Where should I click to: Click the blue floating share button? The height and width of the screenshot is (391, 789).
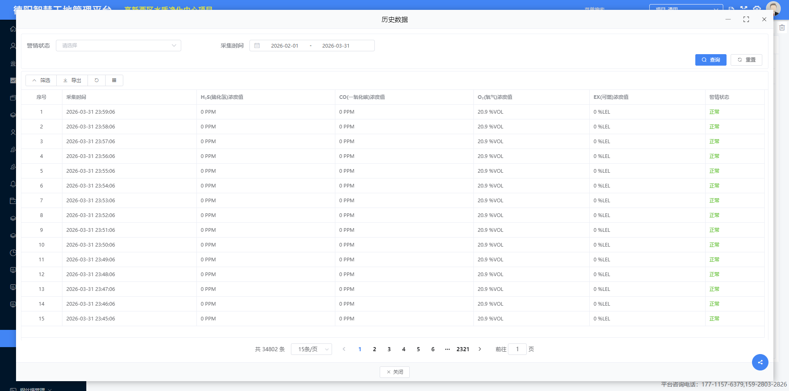point(760,362)
